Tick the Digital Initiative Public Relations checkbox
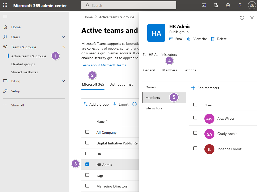This screenshot has width=257, height=192. coord(87,143)
